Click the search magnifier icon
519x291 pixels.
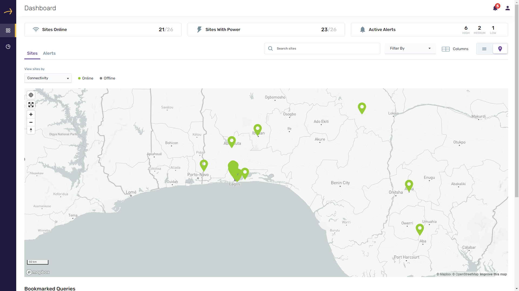coord(270,48)
